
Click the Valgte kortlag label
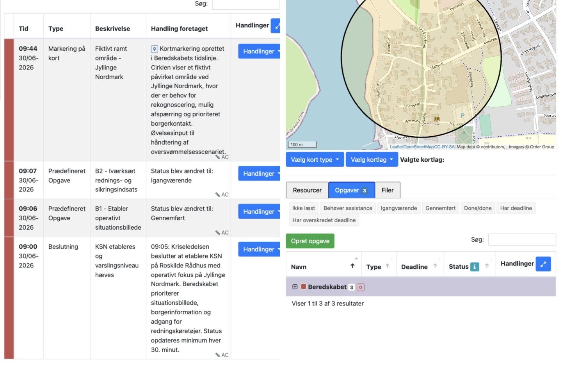coord(422,159)
